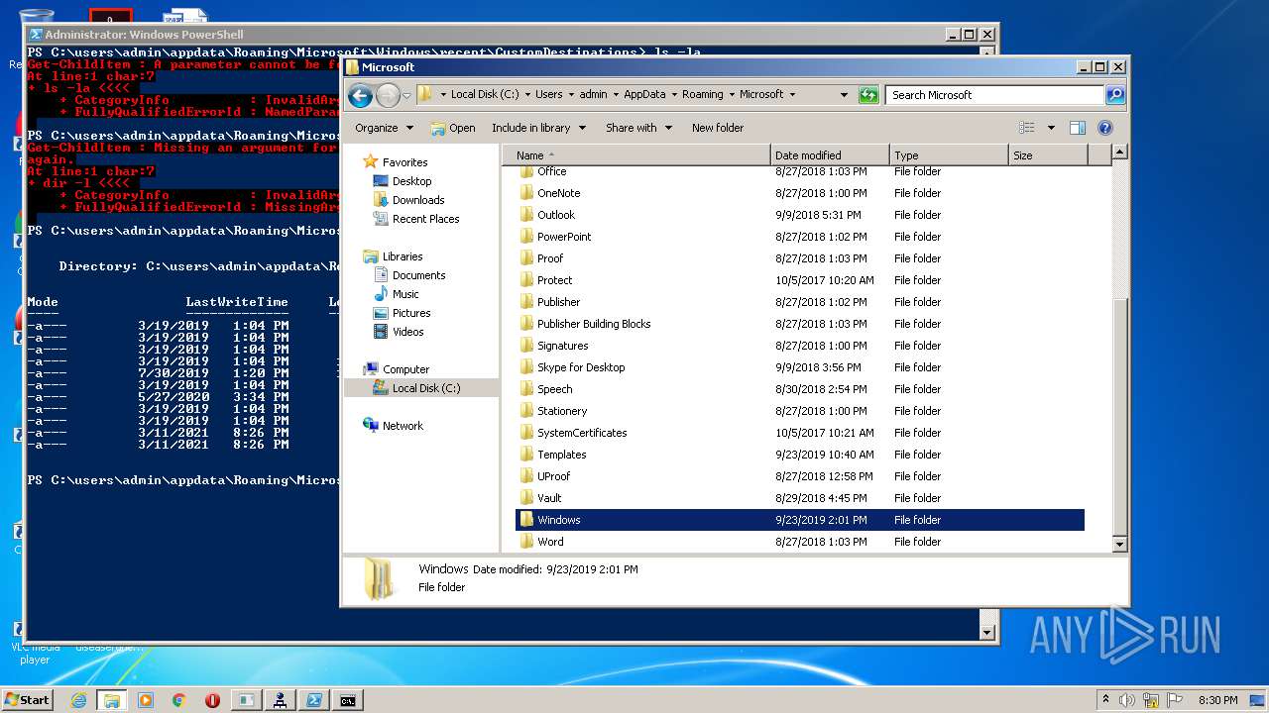
Task: Sort by the Size column header
Action: (x=1048, y=155)
